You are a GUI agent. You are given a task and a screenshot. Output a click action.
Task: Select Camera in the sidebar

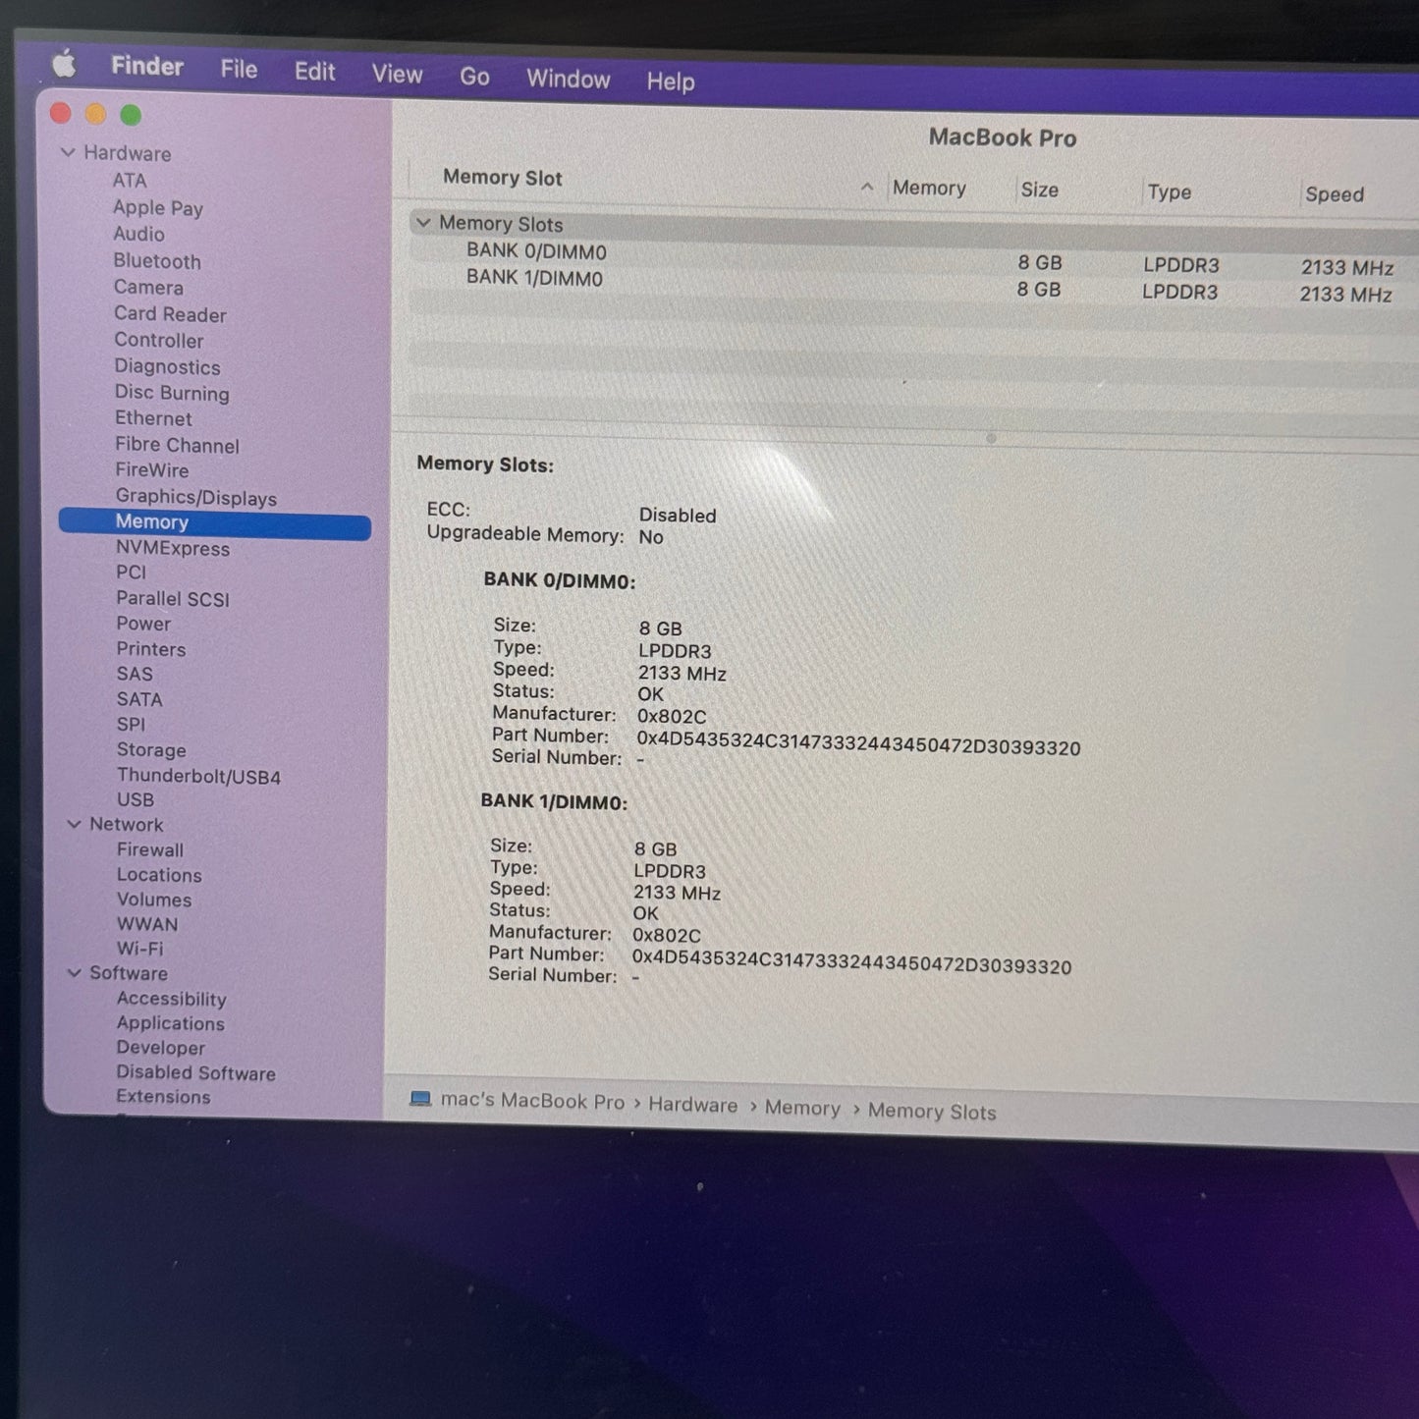(x=148, y=288)
